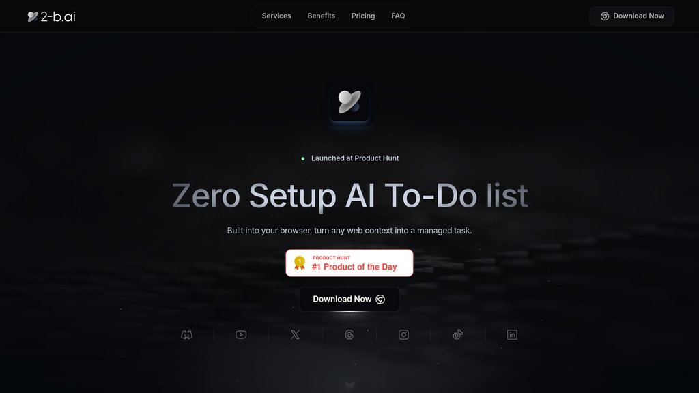Click the large center app logo tile

click(x=349, y=101)
